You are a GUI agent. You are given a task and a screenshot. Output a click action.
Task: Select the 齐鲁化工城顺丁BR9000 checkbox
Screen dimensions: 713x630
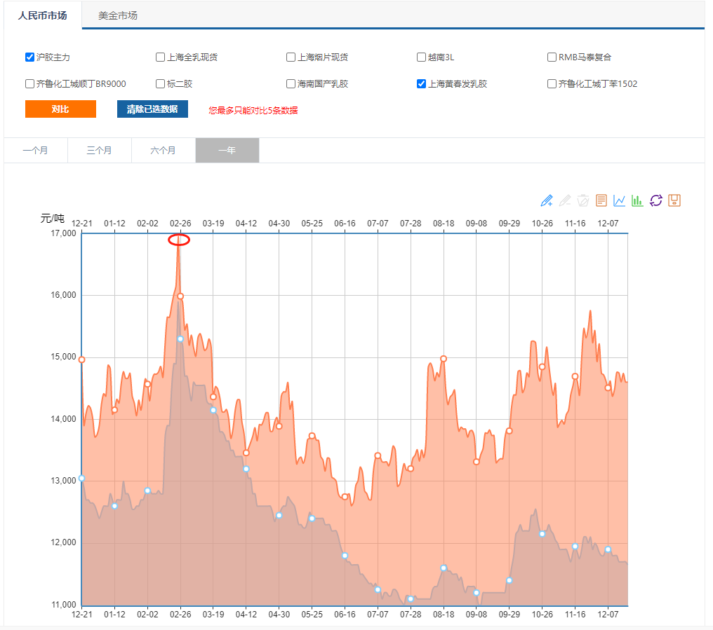tap(29, 83)
